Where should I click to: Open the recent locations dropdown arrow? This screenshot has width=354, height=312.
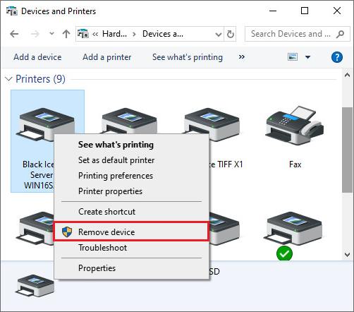51,34
